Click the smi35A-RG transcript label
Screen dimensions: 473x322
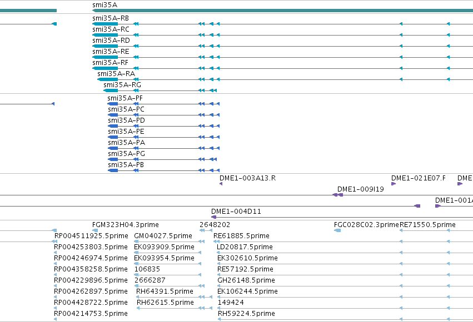122,85
